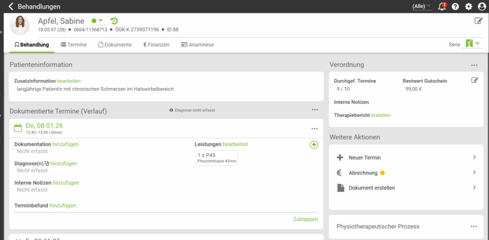Click the back arrow next to Behandlungen

11,7
